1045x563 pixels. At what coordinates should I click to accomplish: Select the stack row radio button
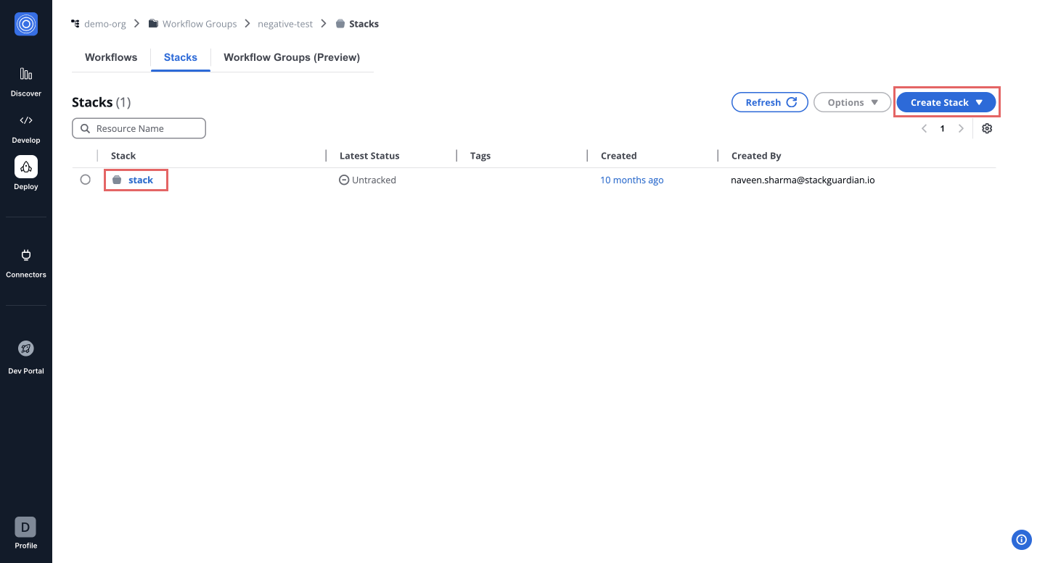(86, 180)
